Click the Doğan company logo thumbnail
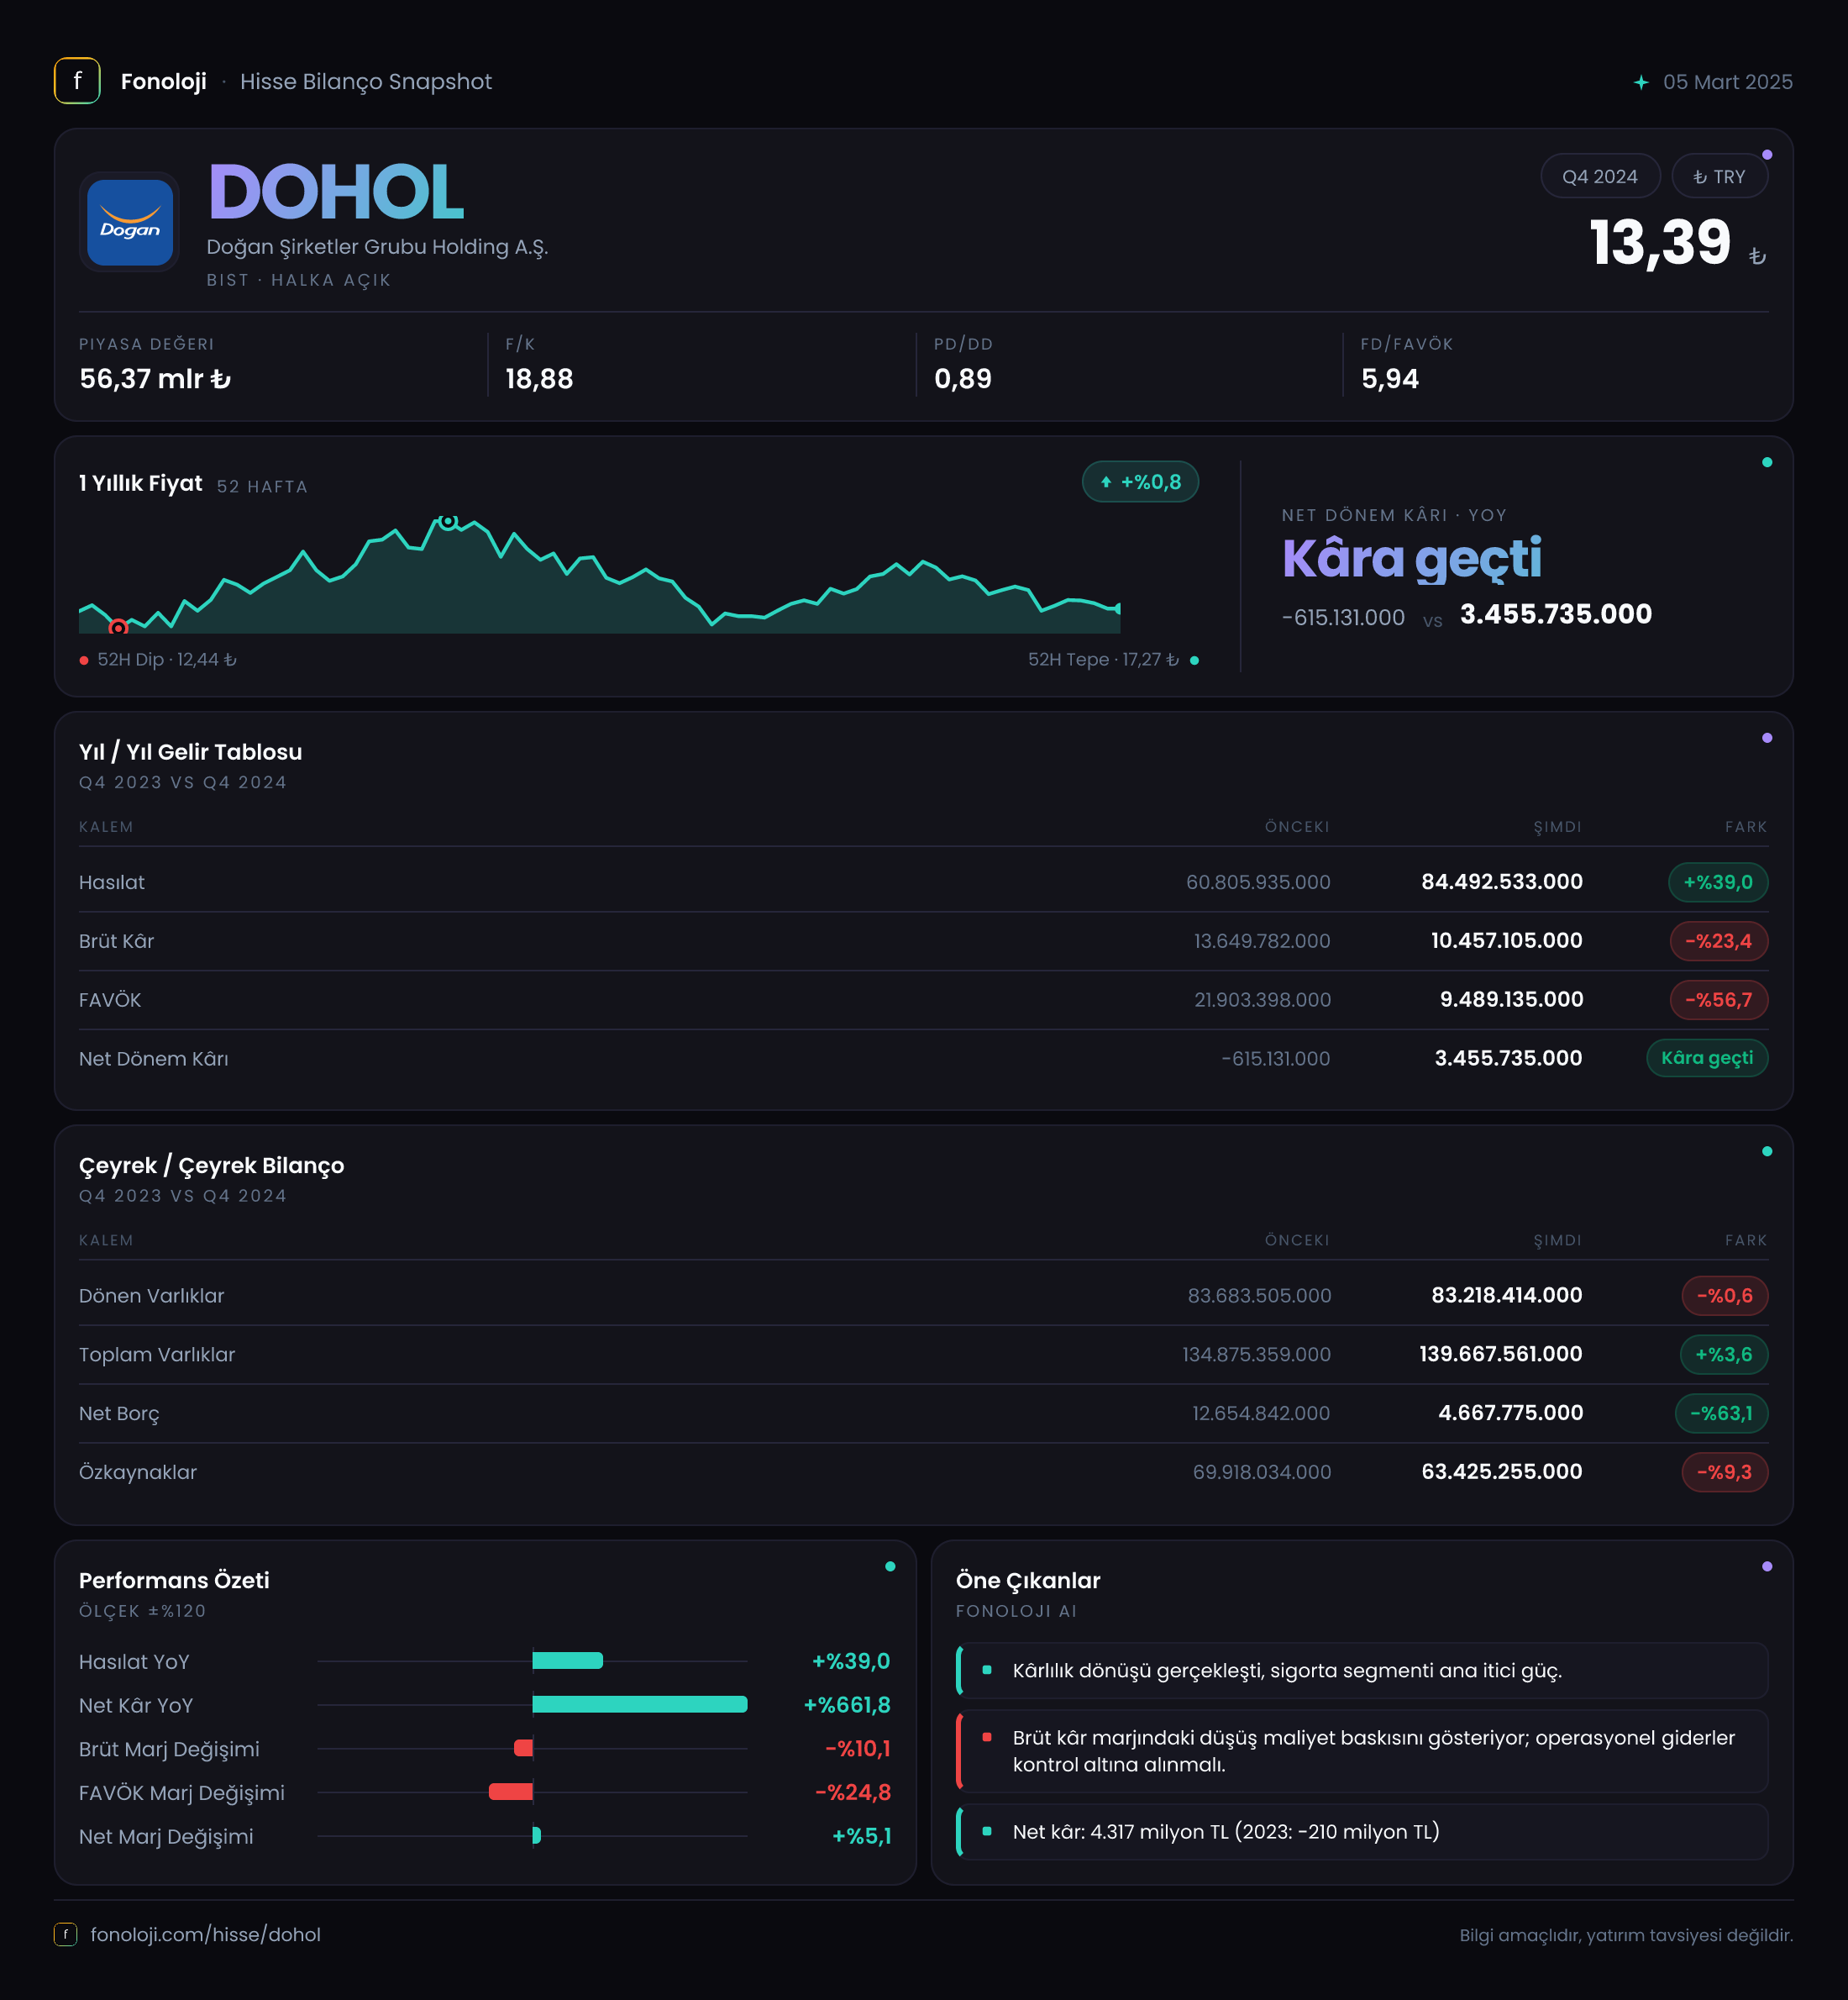This screenshot has height=2000, width=1848. (x=130, y=221)
